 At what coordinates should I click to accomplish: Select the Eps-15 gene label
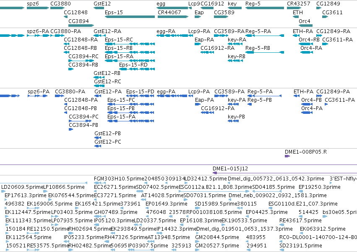(114, 13)
